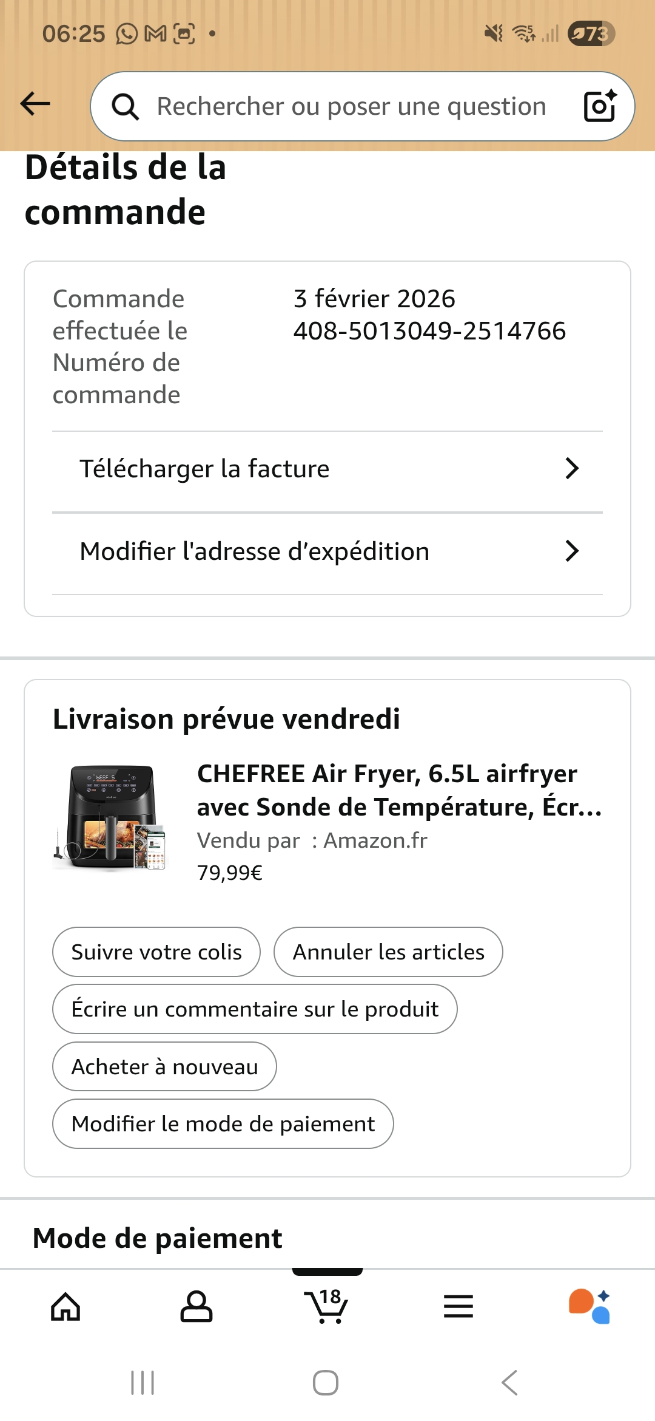Image resolution: width=655 pixels, height=1421 pixels.
Task: Tap Android recent apps button
Action: point(143,1383)
